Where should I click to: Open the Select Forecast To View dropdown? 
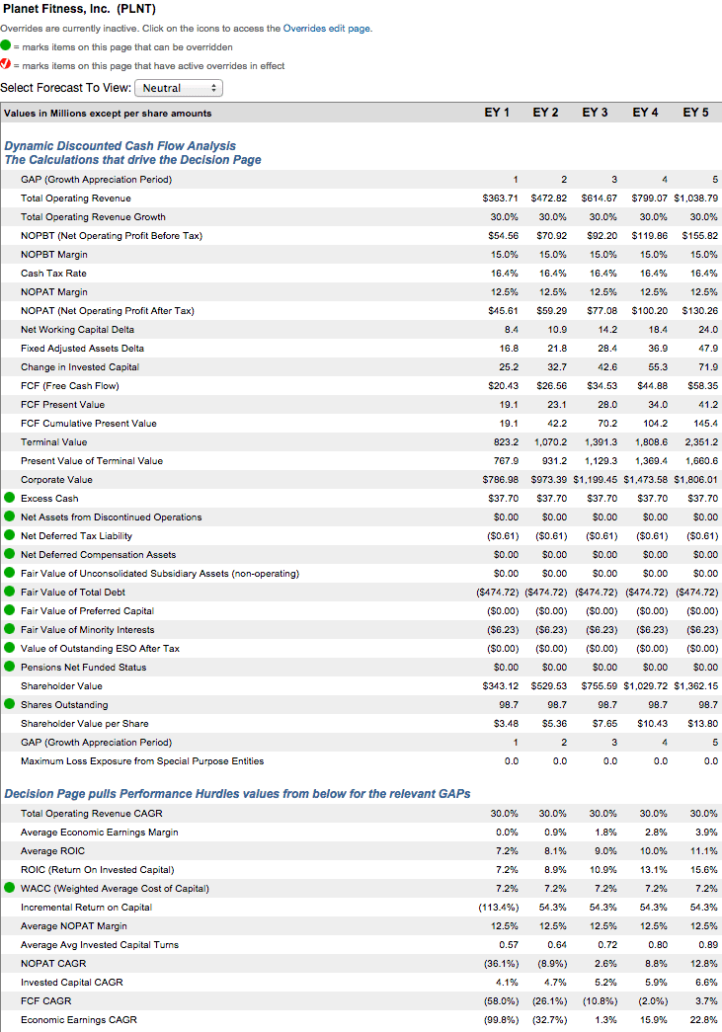pyautogui.click(x=179, y=88)
